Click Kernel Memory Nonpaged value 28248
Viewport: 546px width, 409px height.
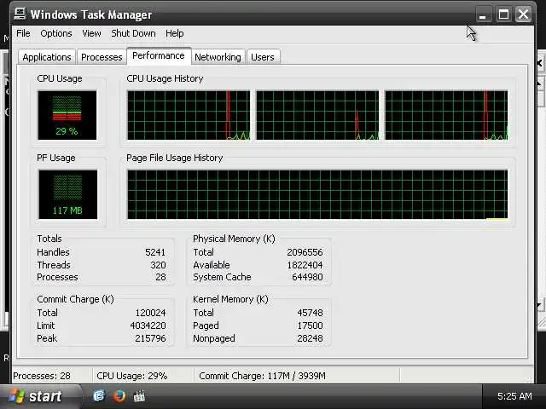coord(311,338)
